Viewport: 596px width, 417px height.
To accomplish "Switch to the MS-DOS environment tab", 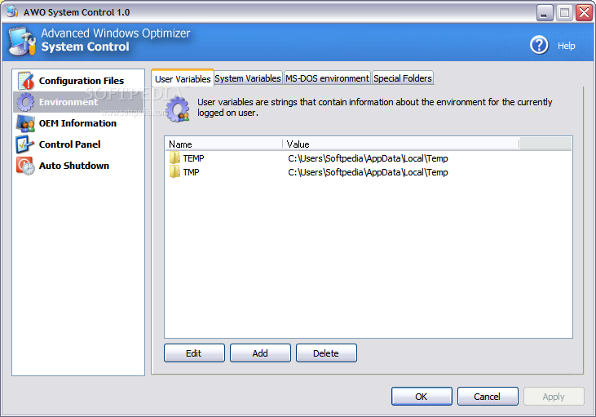I will coord(327,78).
